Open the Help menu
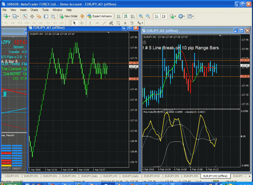253x185 pixels. point(69,10)
